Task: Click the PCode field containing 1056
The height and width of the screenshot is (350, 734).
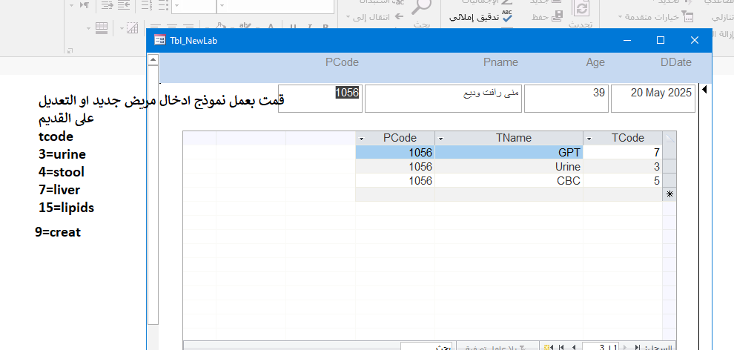Action: [320, 99]
